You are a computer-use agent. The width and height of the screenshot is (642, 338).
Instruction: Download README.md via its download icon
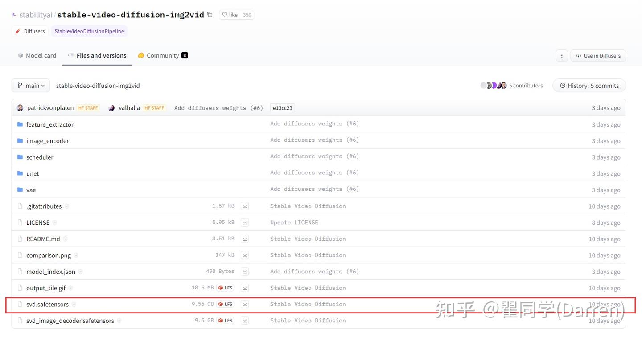pos(245,239)
